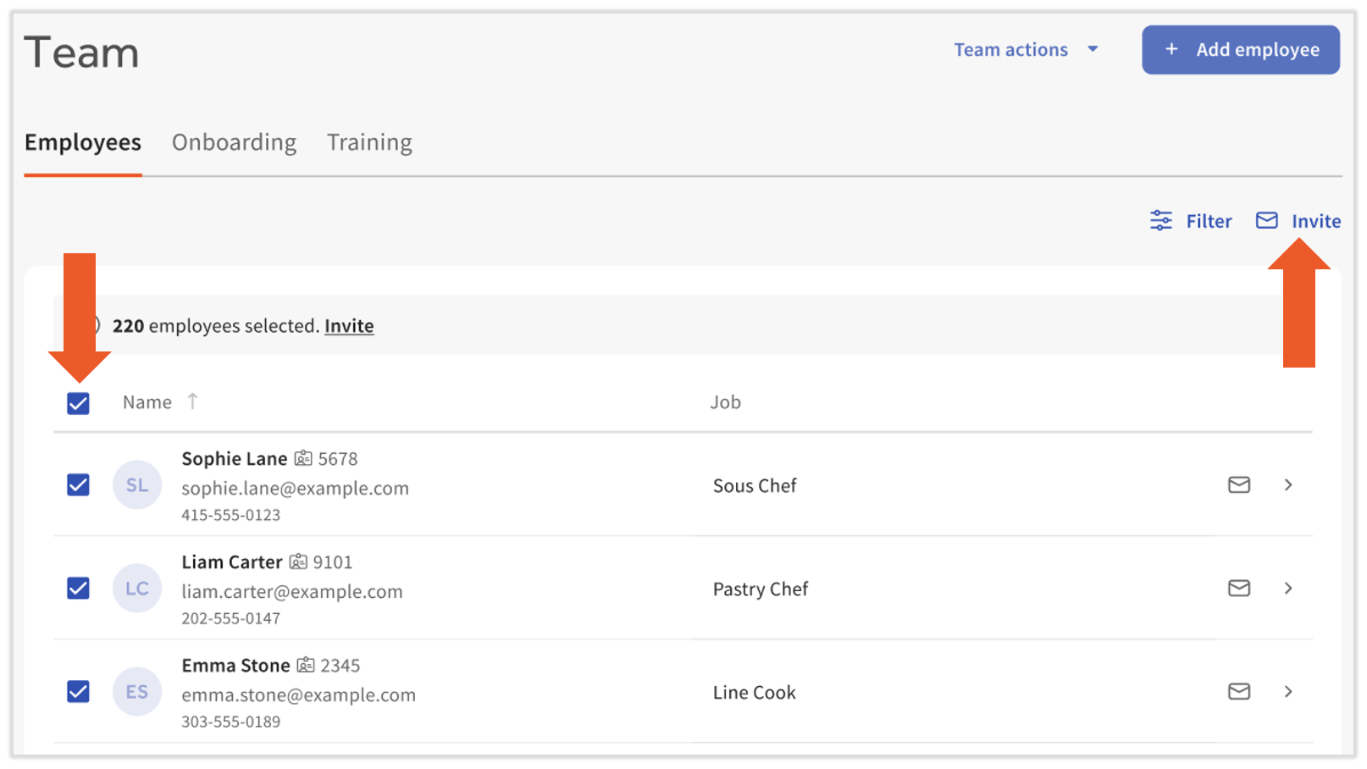1367x769 pixels.
Task: Uncheck the select-all checkbox in header
Action: coord(78,403)
